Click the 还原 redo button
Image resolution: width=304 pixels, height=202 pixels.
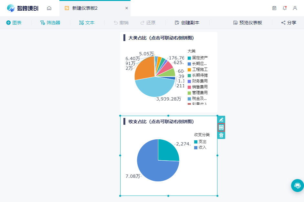tap(148, 23)
